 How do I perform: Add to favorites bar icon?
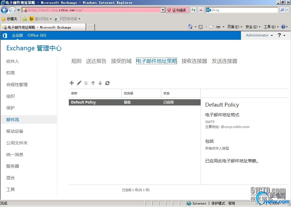(x=25, y=19)
